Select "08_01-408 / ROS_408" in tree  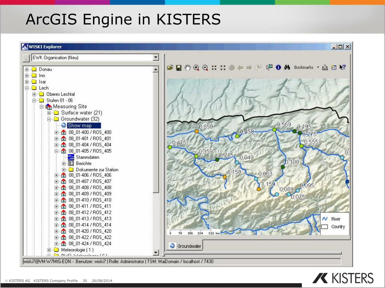tap(90, 188)
